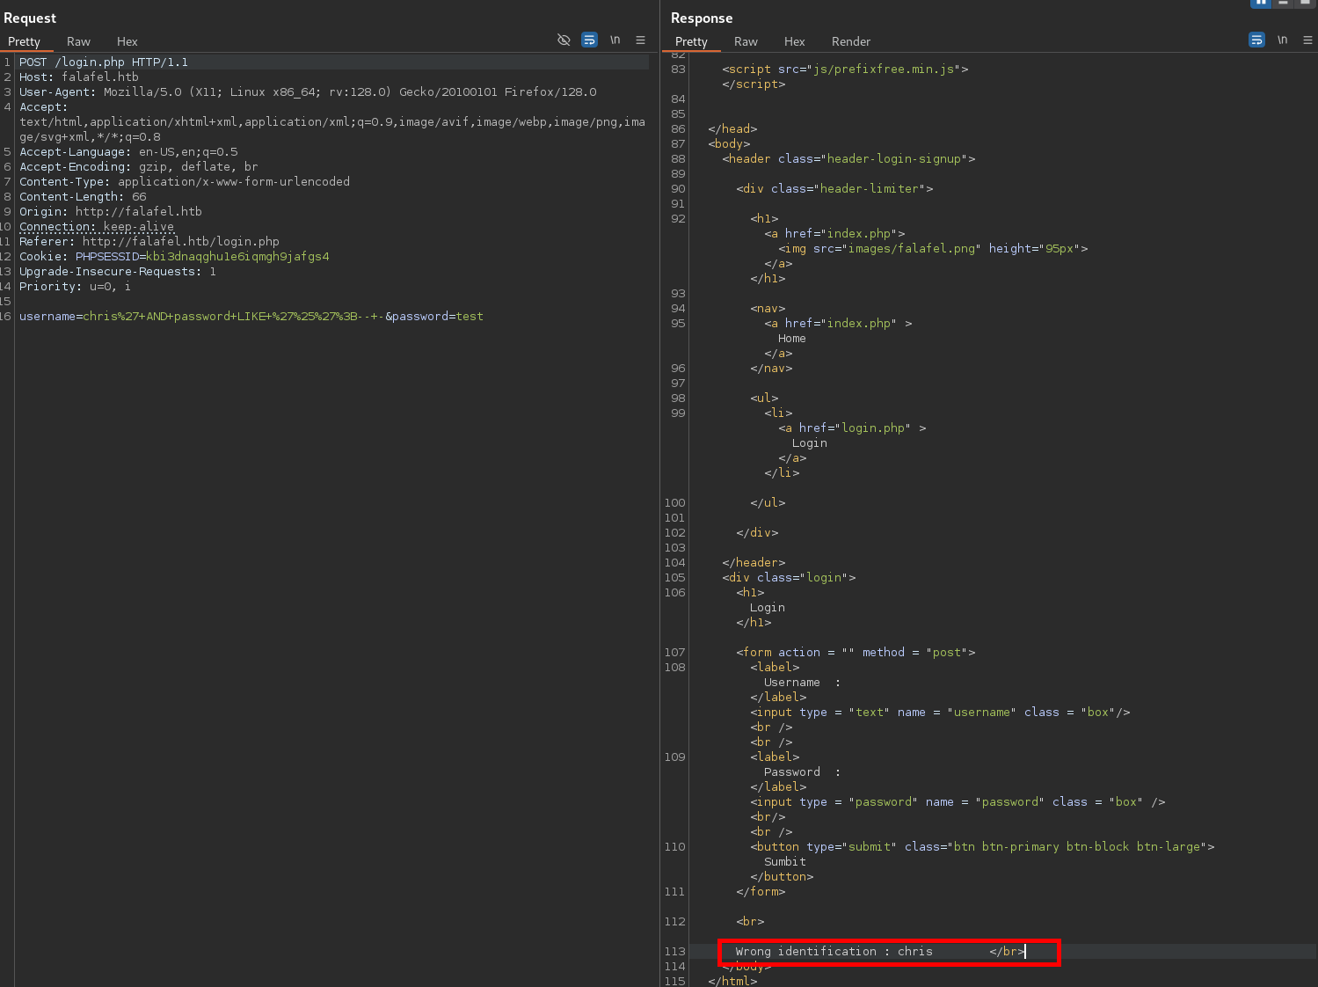Click the "Home" link text in the response
This screenshot has height=987, width=1318.
(x=792, y=339)
